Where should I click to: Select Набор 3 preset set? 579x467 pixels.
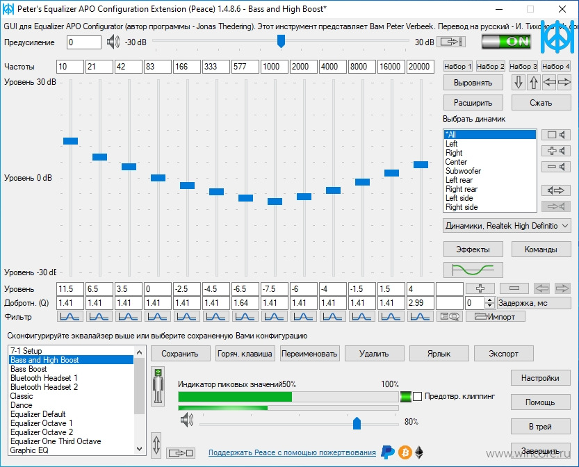[523, 67]
